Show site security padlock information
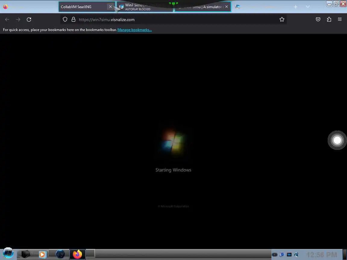Image resolution: width=347 pixels, height=260 pixels. 73,20
